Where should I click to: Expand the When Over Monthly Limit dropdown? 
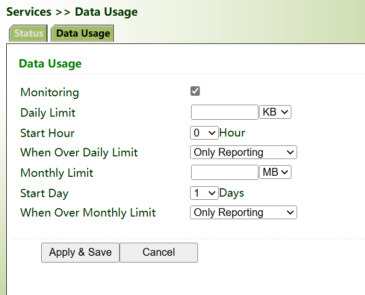click(x=243, y=212)
